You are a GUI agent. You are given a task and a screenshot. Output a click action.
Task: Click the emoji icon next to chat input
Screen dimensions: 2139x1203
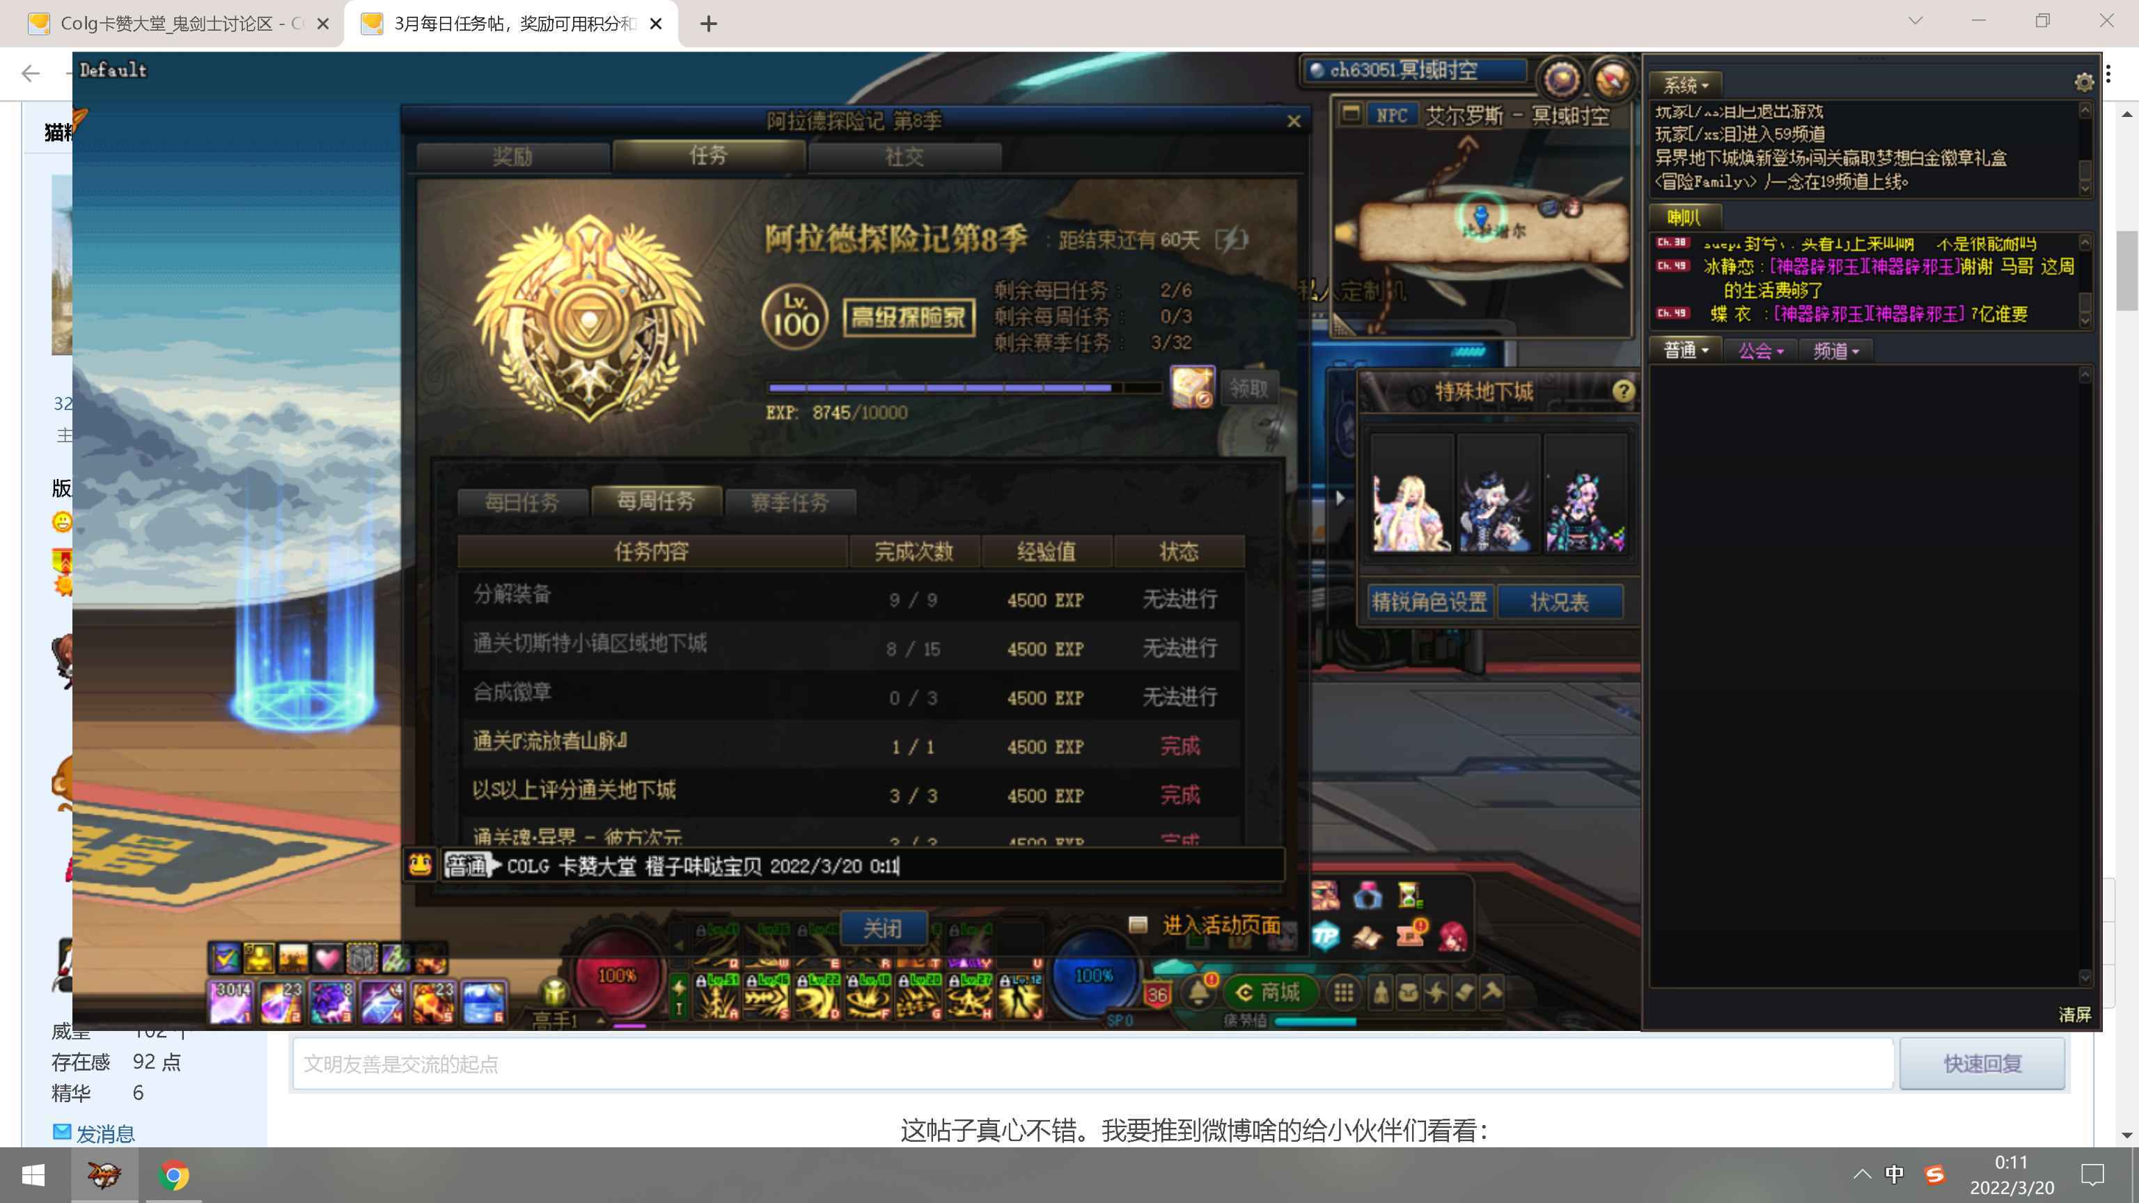coord(420,865)
